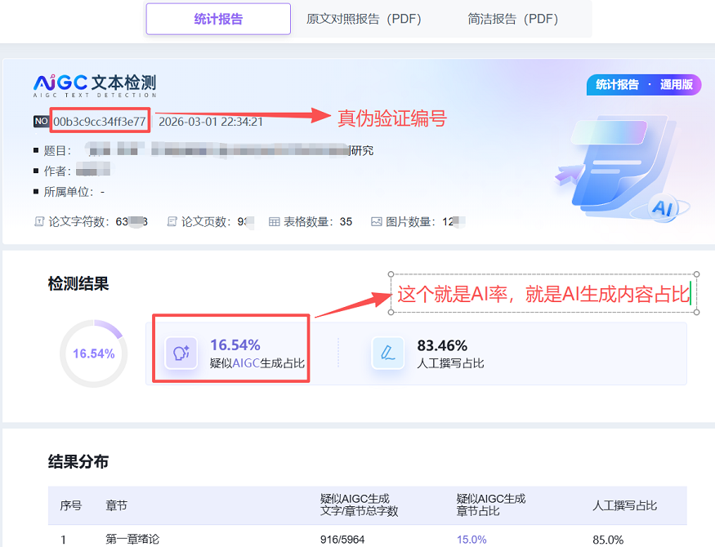Click the black NO badge icon
715x547 pixels.
click(41, 122)
